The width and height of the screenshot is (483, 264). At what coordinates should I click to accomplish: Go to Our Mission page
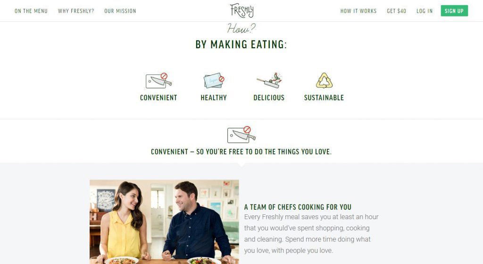click(x=120, y=11)
